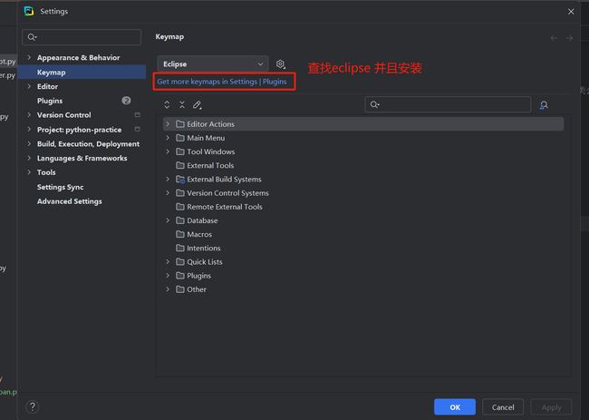Click the External Build Systems folder icon

click(180, 179)
